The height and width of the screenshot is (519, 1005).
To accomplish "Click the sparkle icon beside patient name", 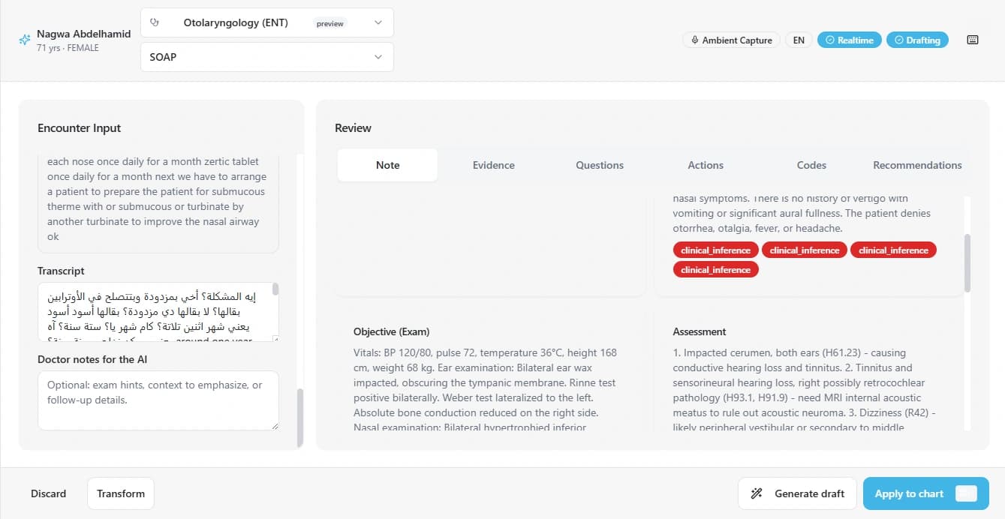I will click(25, 40).
